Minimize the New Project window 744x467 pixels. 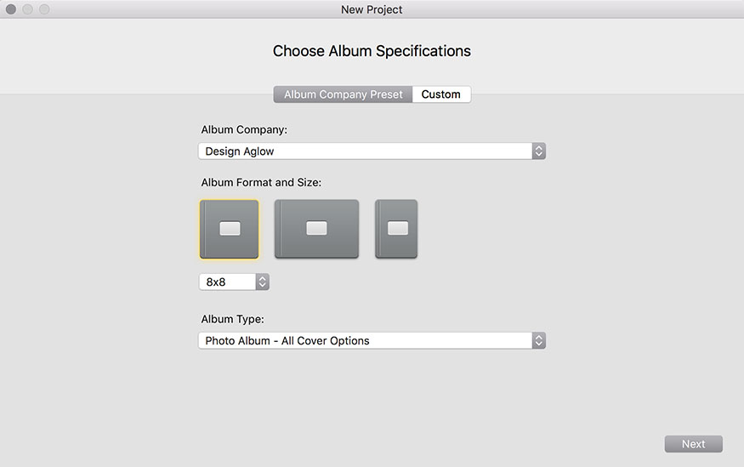tap(27, 9)
